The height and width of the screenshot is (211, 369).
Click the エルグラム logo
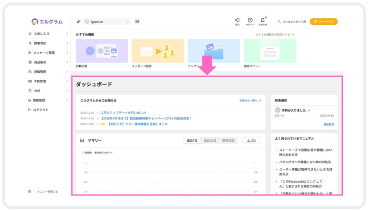[x=47, y=22]
